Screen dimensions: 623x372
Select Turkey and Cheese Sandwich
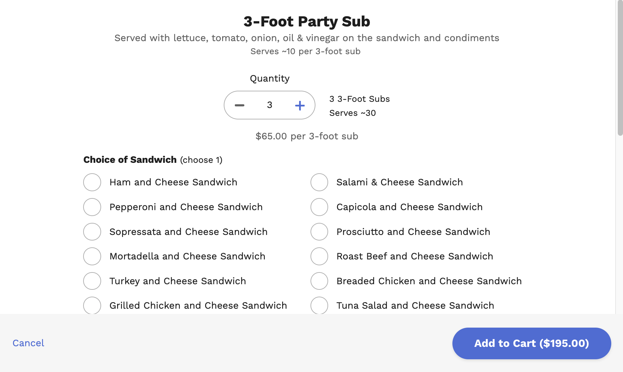tap(92, 281)
